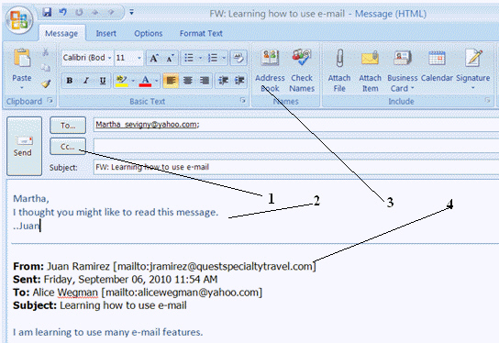The height and width of the screenshot is (343, 499).
Task: Align text right
Action: coord(205,81)
